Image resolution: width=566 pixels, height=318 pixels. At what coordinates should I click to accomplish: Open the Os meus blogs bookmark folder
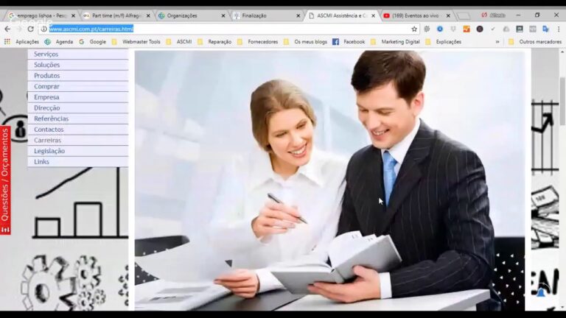click(305, 42)
